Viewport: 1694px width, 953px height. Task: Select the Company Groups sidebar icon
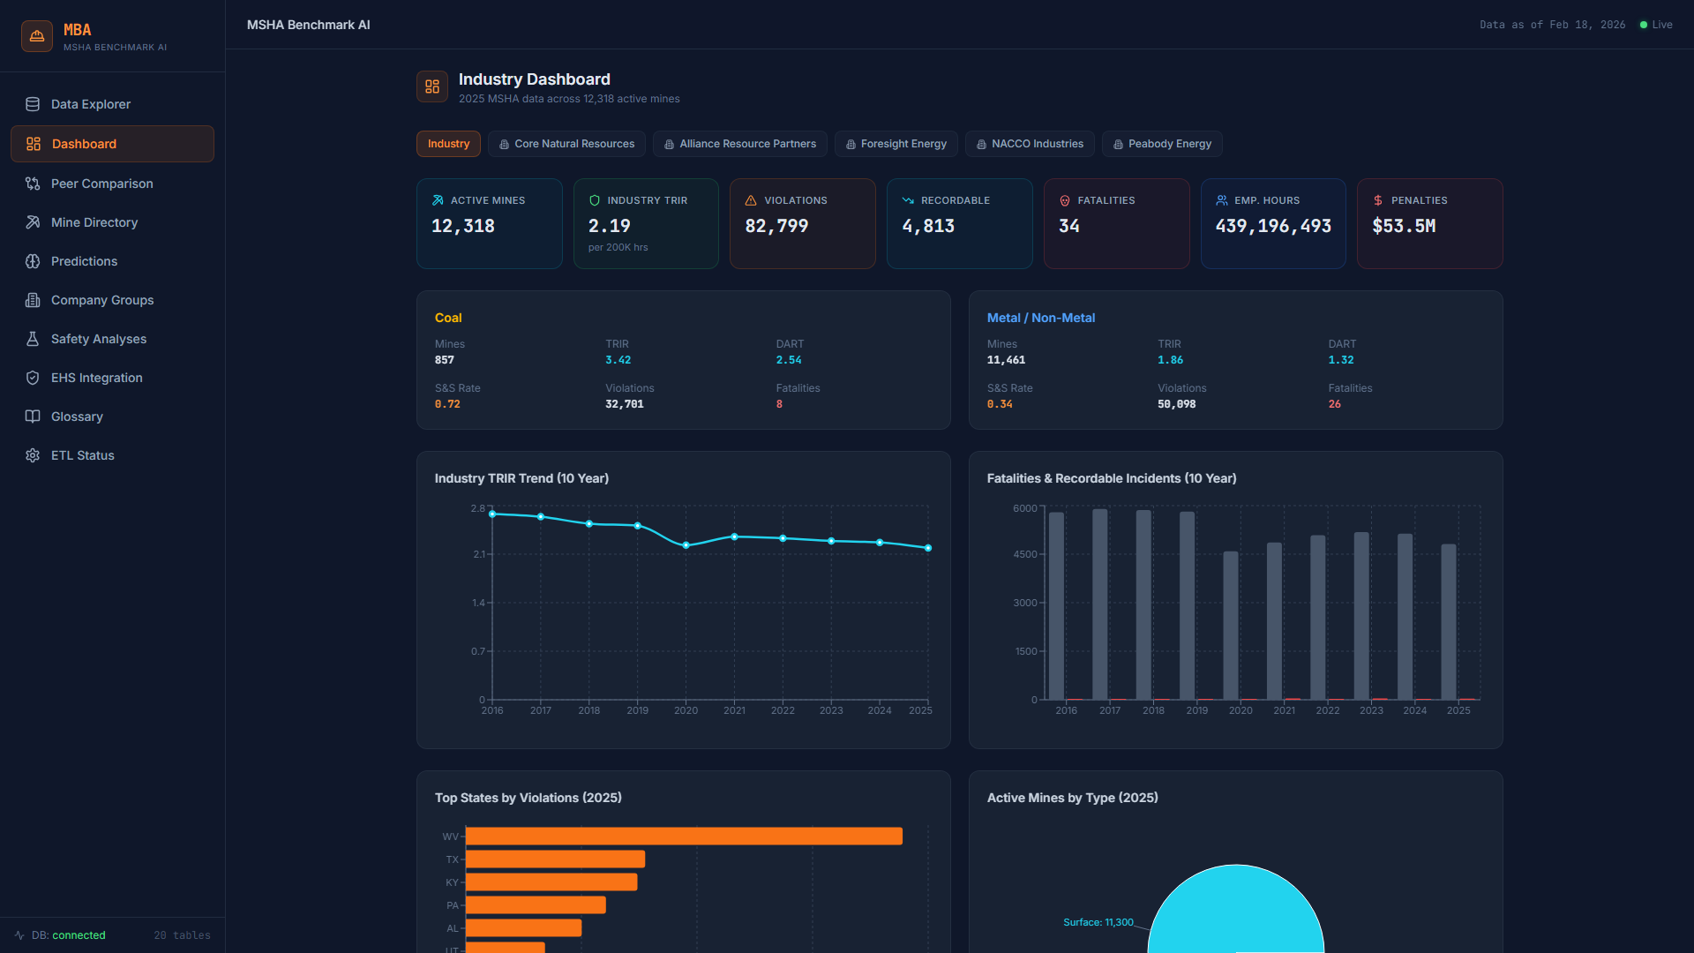coord(33,300)
